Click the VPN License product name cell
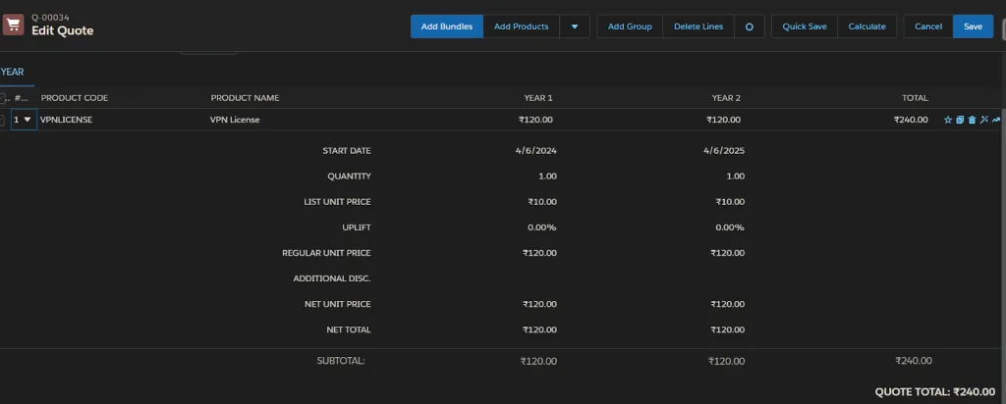The height and width of the screenshot is (404, 1006). [235, 120]
